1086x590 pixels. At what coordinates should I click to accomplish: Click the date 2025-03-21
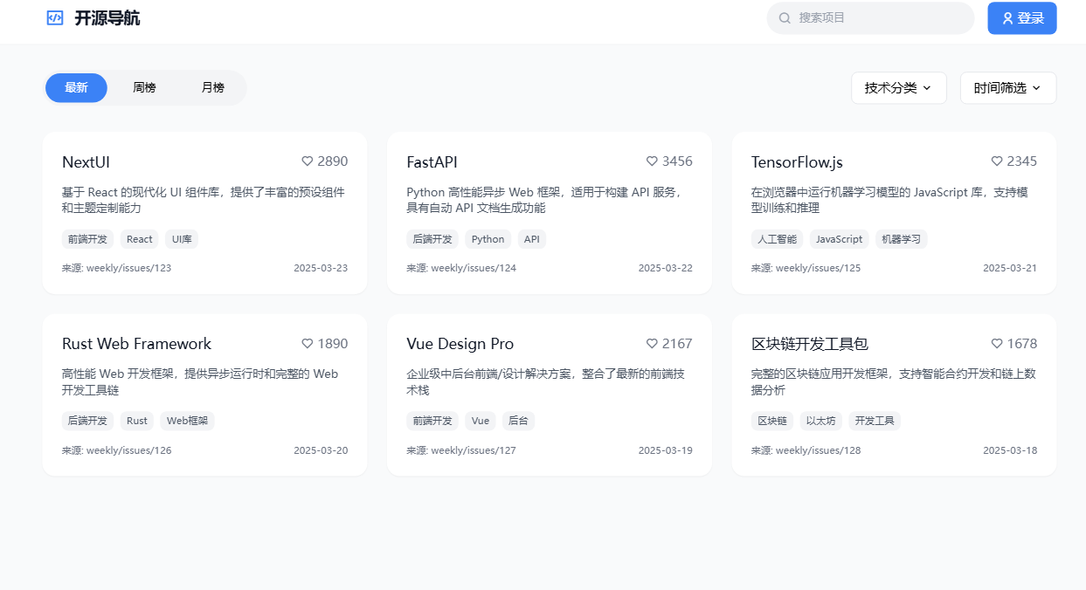[1010, 268]
